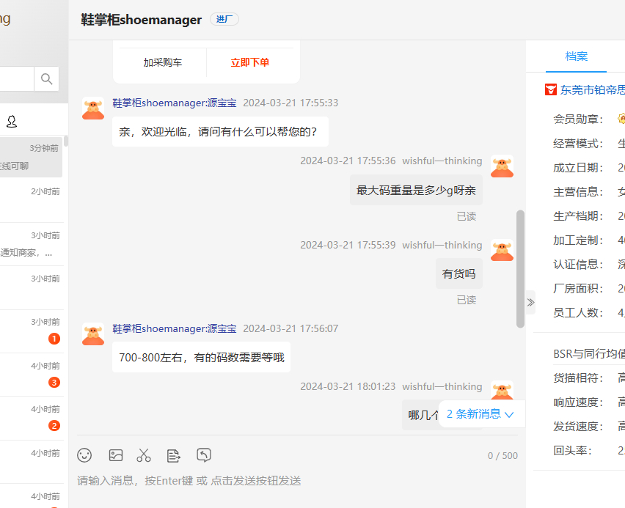The width and height of the screenshot is (625, 508).
Task: Click the chat window scrollbar
Action: click(x=520, y=269)
